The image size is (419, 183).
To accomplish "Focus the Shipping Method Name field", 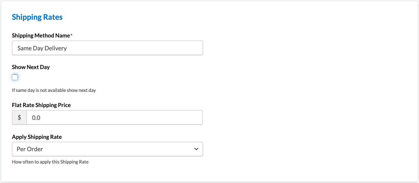I will pyautogui.click(x=107, y=48).
